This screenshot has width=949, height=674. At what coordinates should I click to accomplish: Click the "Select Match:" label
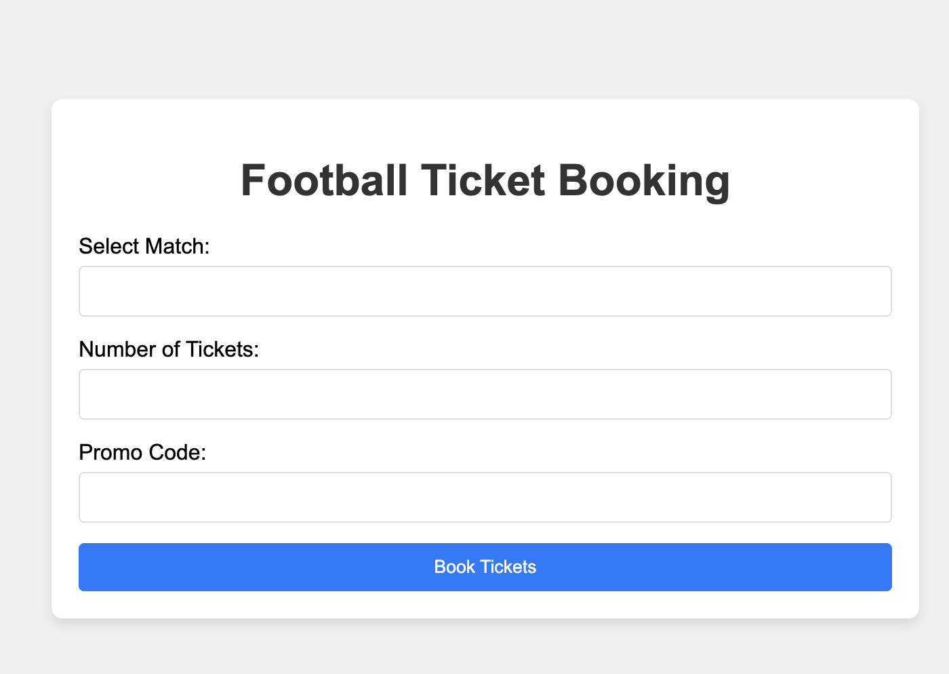(x=144, y=246)
